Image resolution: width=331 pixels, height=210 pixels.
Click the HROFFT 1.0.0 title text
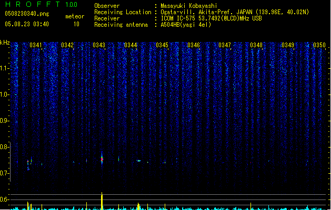[41, 4]
